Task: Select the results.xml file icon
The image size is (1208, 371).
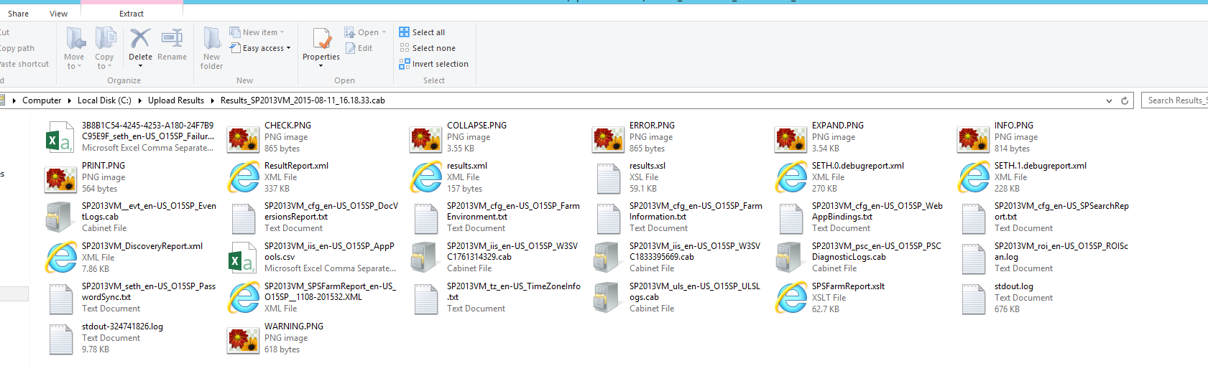Action: (x=426, y=177)
